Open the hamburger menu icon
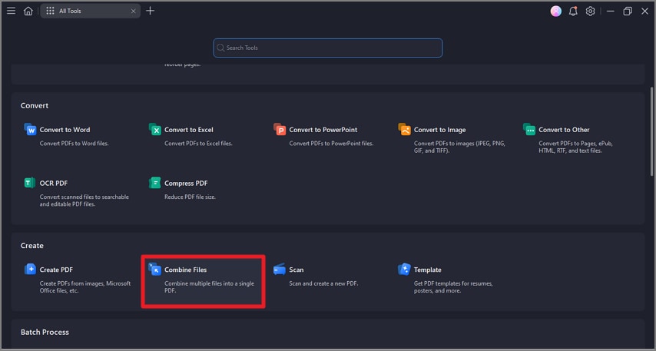Viewport: 656px width, 351px height. coord(11,12)
